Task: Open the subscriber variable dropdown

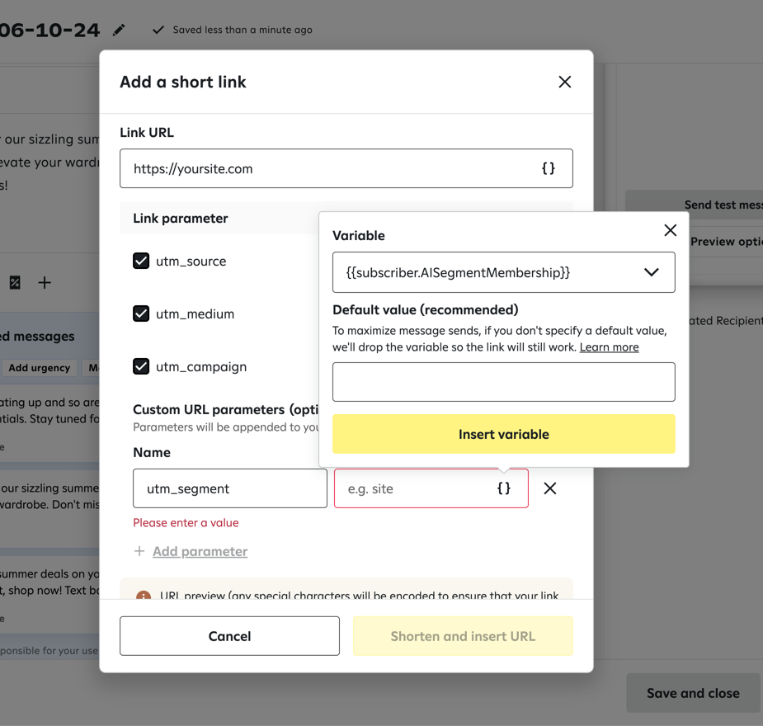Action: click(651, 272)
